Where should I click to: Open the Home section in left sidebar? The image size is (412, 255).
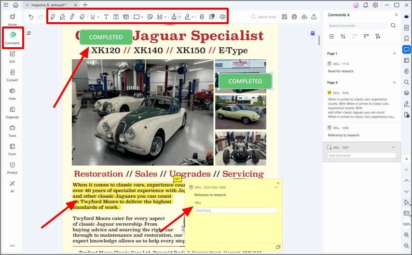coord(12,20)
